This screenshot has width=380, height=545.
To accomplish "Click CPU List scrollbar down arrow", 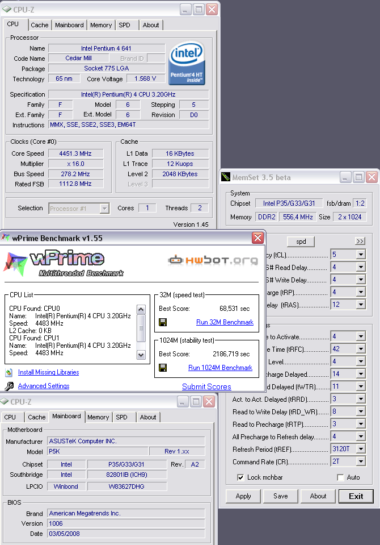I will click(141, 355).
